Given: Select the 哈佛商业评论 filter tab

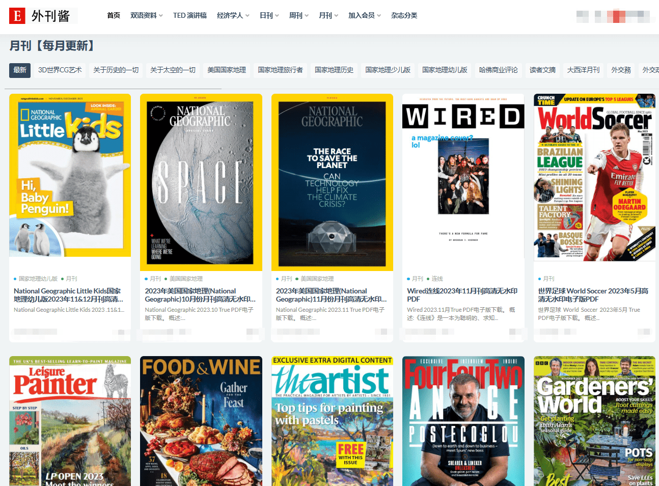Looking at the screenshot, I should [x=499, y=70].
